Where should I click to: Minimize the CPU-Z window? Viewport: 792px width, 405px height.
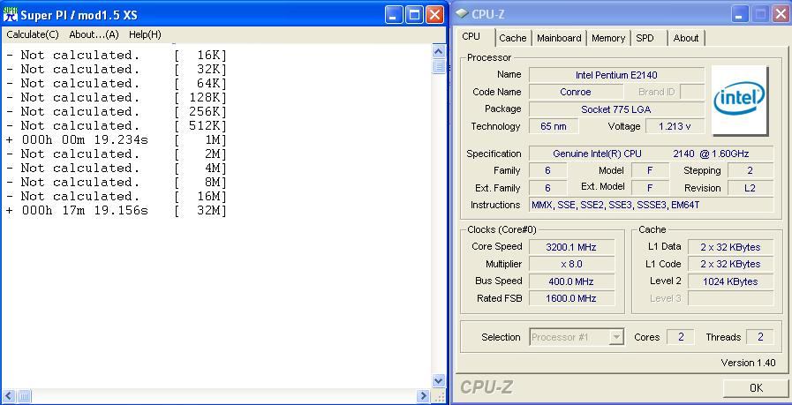(x=741, y=15)
